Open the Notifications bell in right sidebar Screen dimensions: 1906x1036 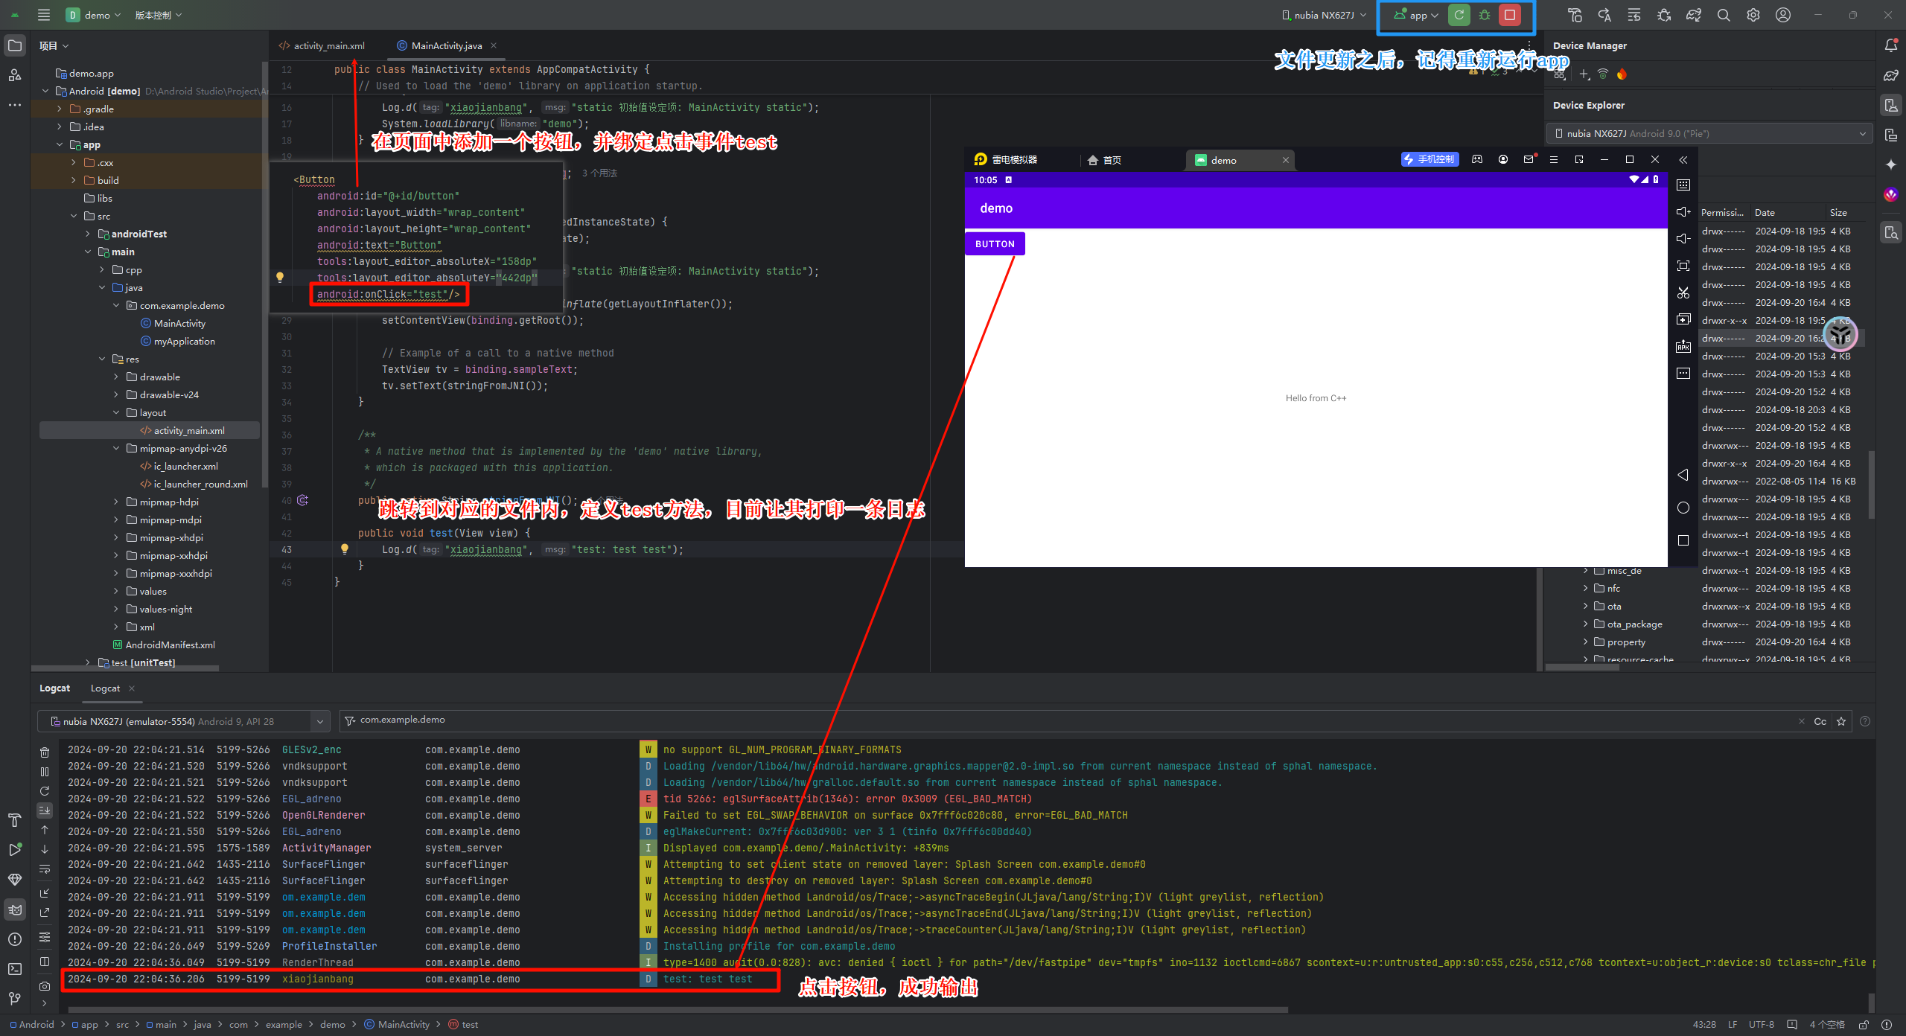pos(1890,45)
